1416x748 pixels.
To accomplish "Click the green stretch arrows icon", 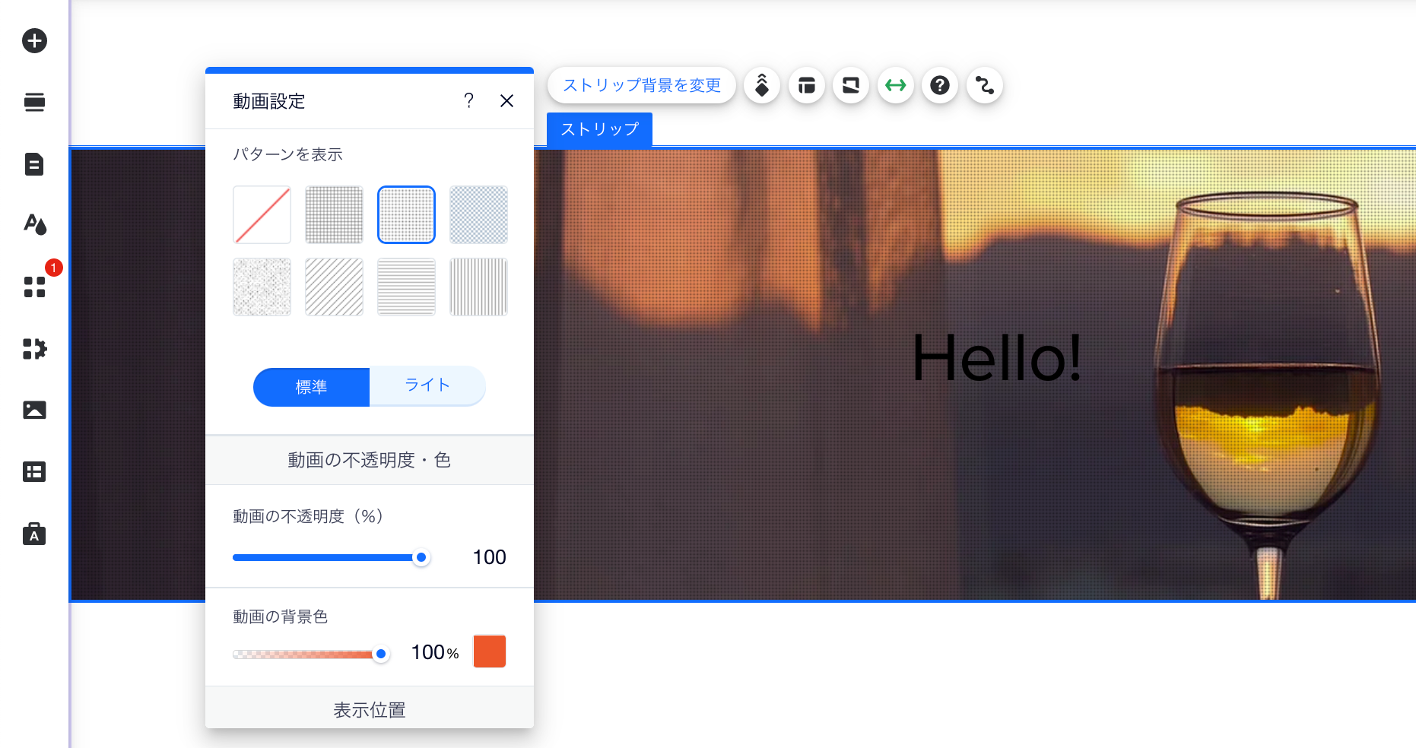I will click(896, 85).
